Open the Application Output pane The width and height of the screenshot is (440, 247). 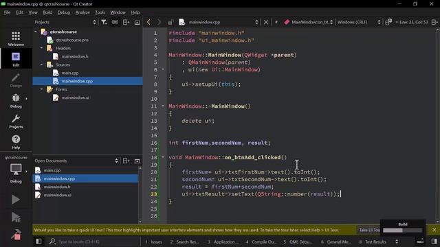[x=223, y=242]
